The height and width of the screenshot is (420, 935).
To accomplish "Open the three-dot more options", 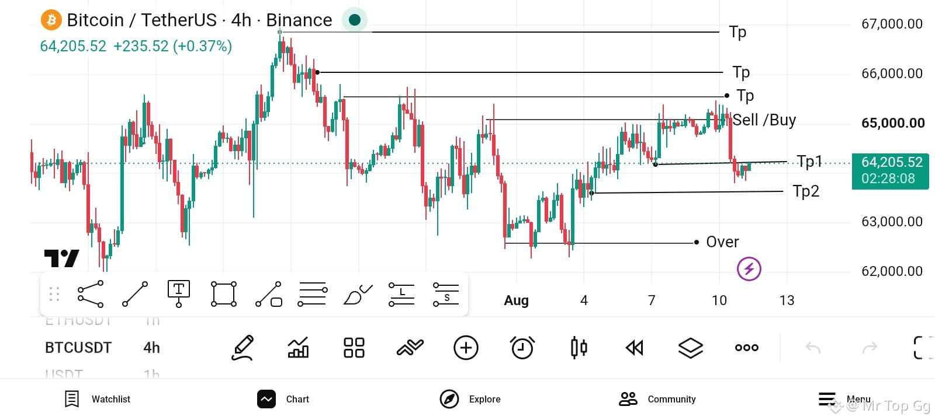I will tap(746, 348).
